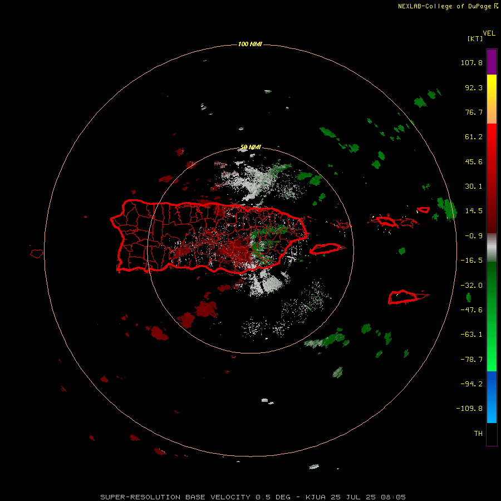Click the Super-Resolution Base Velocity caption
This screenshot has width=501, height=501.
[x=253, y=497]
